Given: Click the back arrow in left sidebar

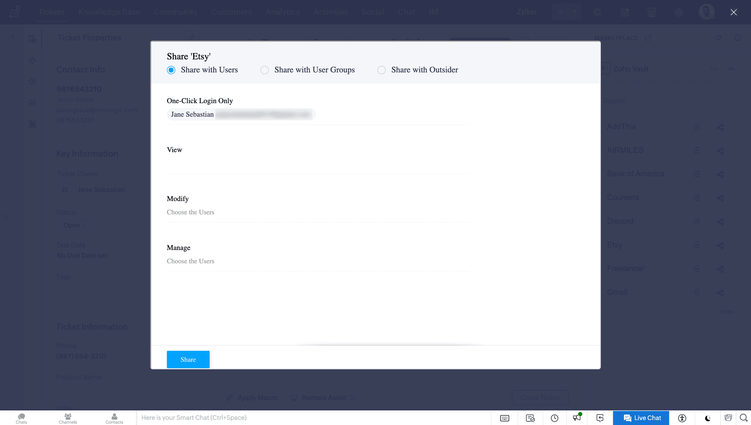Looking at the screenshot, I should pyautogui.click(x=13, y=37).
